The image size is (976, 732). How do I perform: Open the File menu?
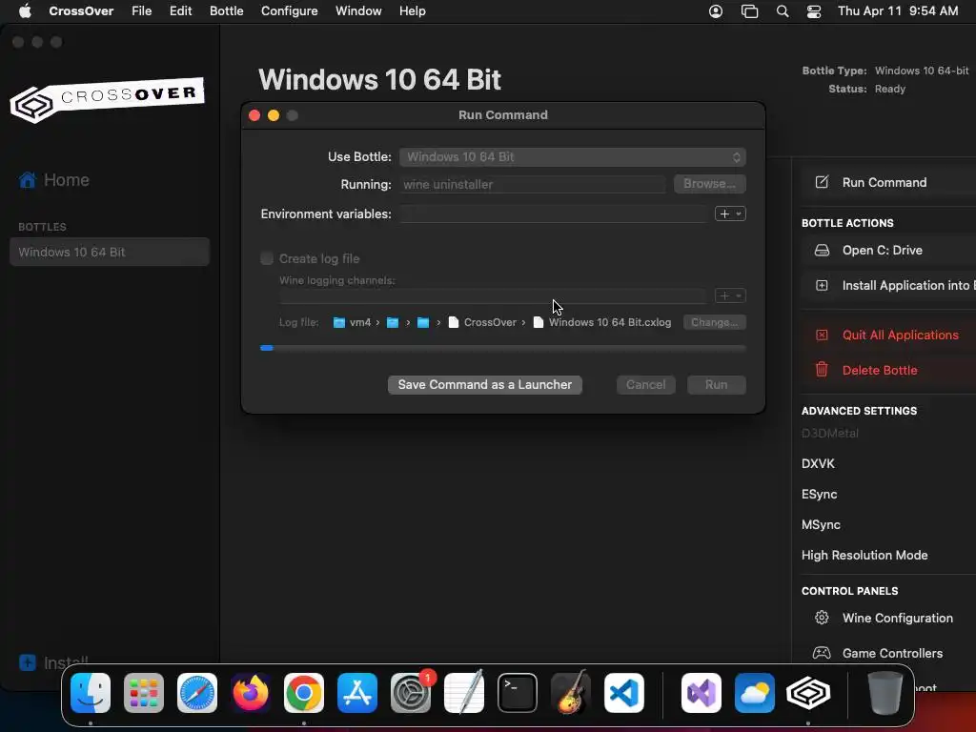point(141,11)
